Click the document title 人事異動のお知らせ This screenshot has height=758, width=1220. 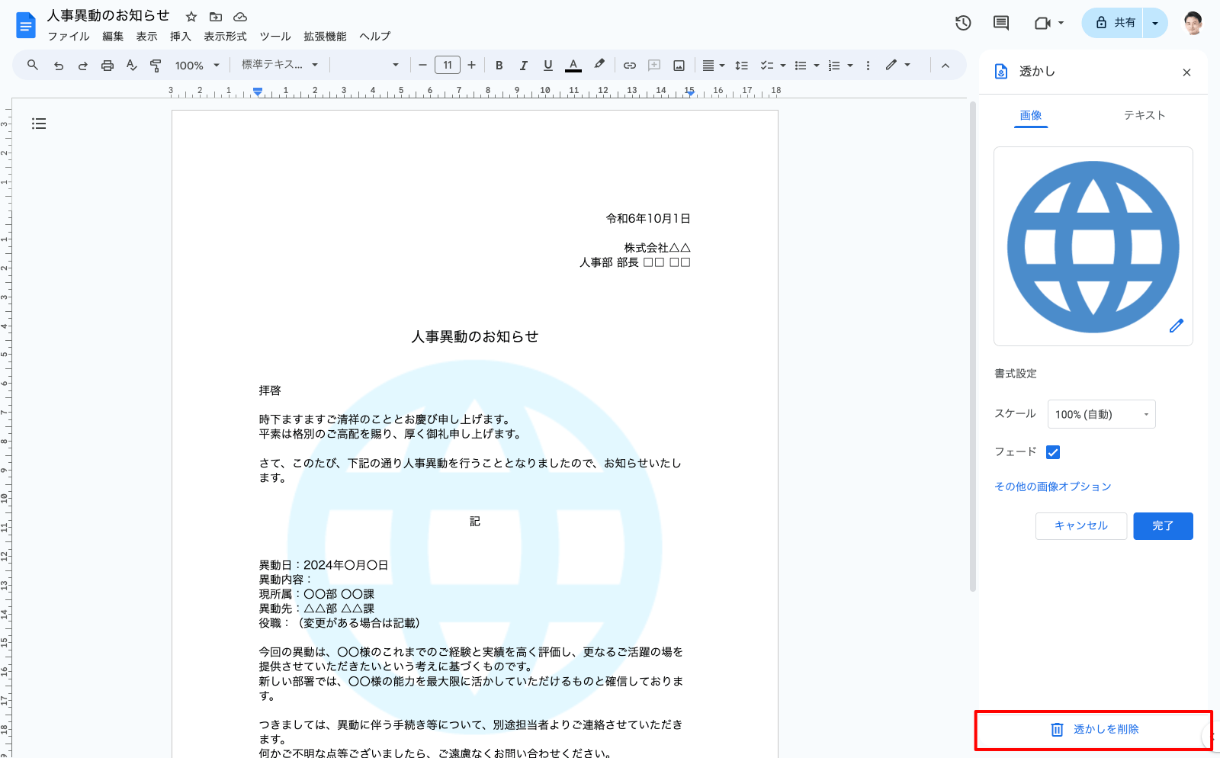click(x=108, y=16)
